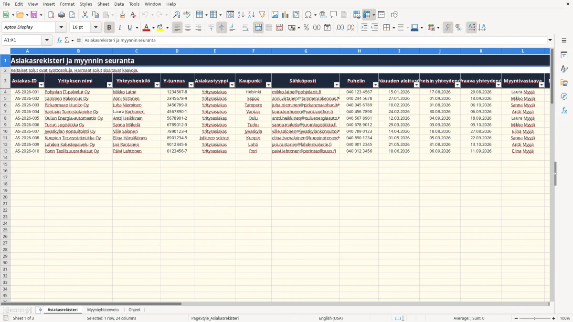
Task: Increase indent
Action: pyautogui.click(x=364, y=28)
